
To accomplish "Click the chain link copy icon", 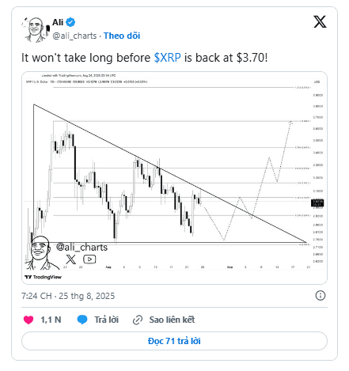I will [138, 320].
